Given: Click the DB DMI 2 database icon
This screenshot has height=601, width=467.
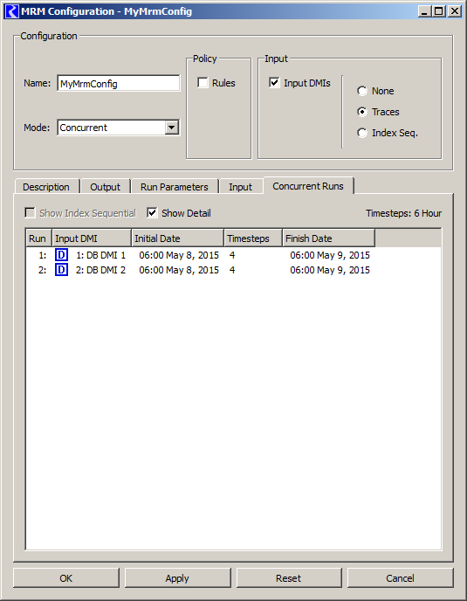Looking at the screenshot, I should click(x=61, y=270).
